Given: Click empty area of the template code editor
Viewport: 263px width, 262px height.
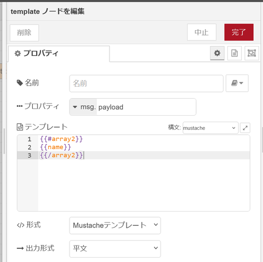Looking at the screenshot, I should (x=144, y=185).
